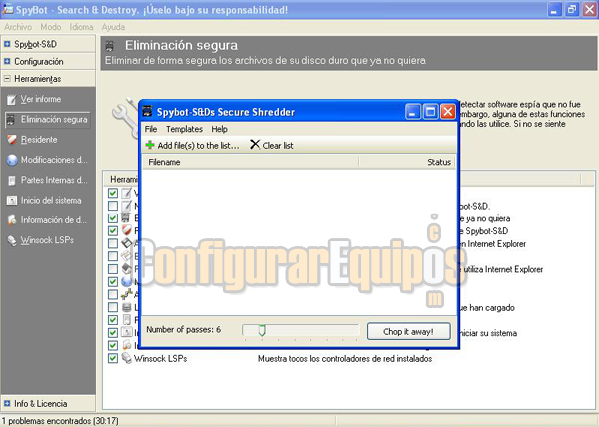This screenshot has width=599, height=427.
Task: Click the 'Number of passes: 6' label
Action: coord(184,329)
